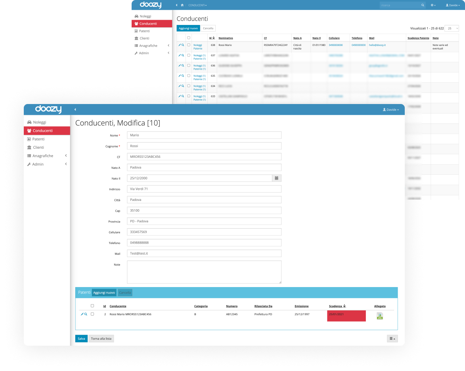
Task: Select Conducenti in front window sidebar
Action: tap(47, 131)
